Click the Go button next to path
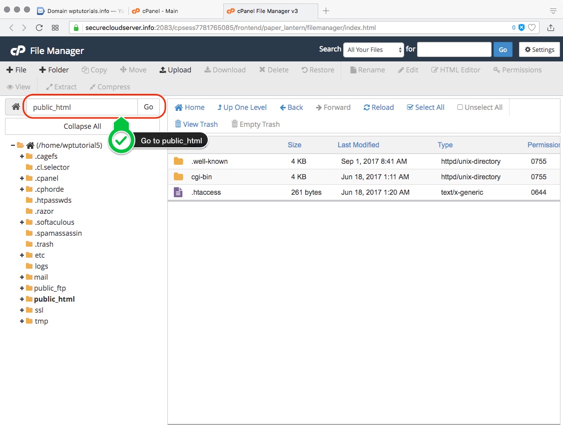The width and height of the screenshot is (563, 425). click(149, 107)
